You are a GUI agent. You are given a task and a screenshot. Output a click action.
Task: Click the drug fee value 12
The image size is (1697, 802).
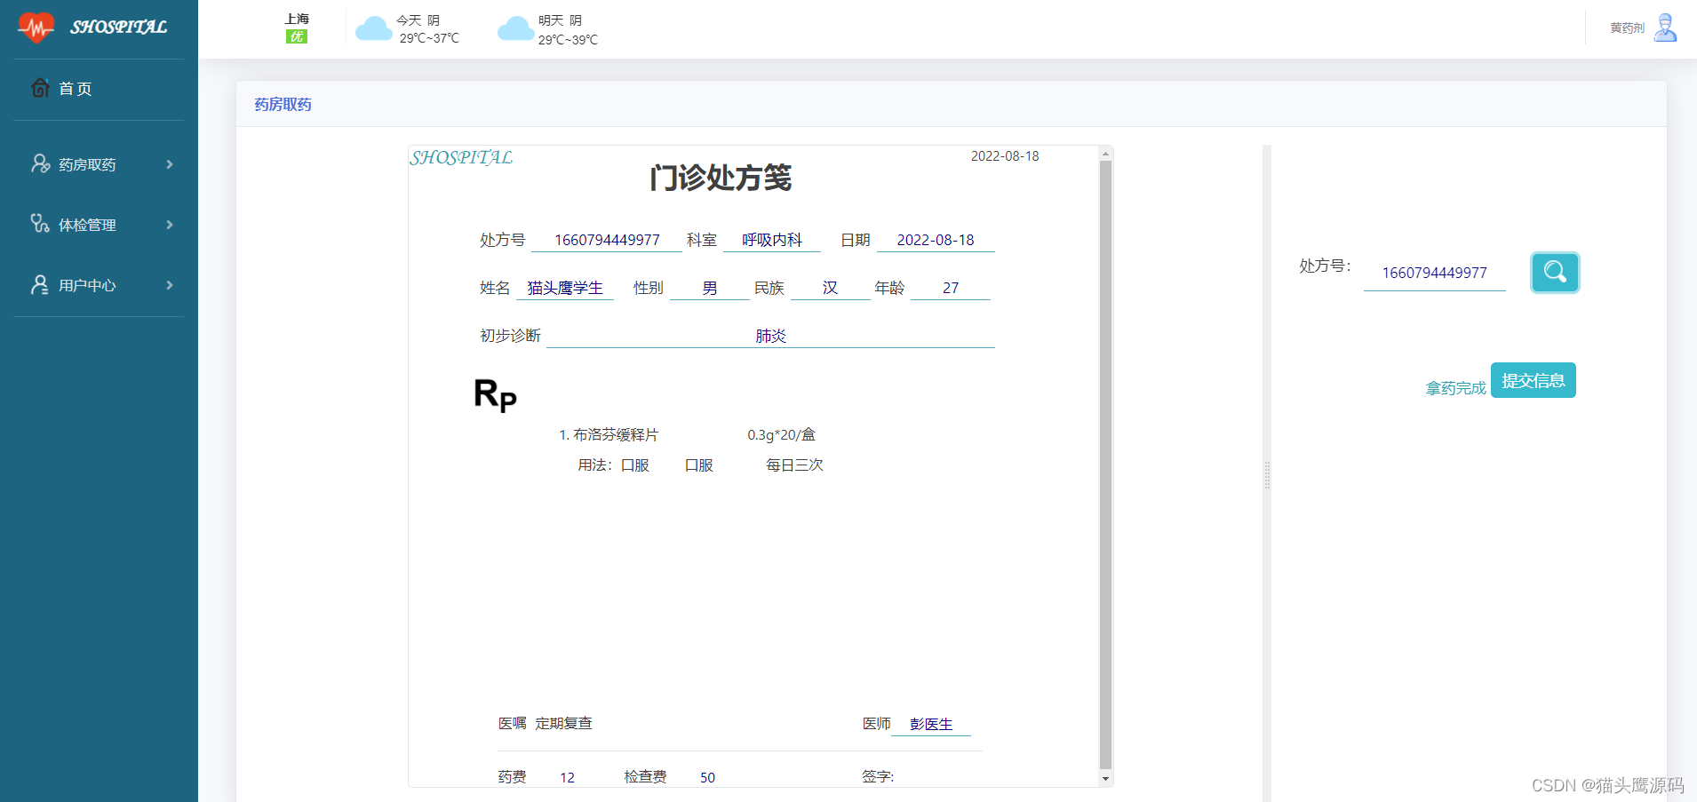pyautogui.click(x=567, y=777)
